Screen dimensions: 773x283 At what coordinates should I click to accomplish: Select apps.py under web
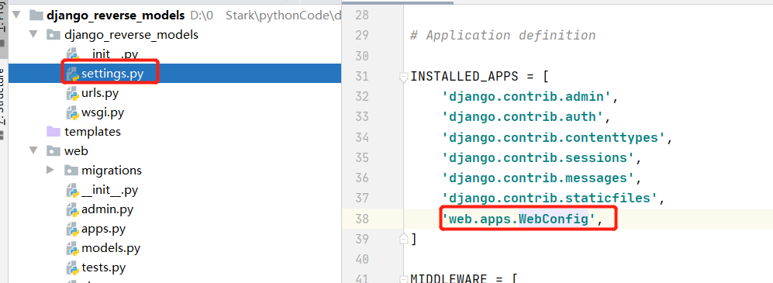(x=104, y=229)
